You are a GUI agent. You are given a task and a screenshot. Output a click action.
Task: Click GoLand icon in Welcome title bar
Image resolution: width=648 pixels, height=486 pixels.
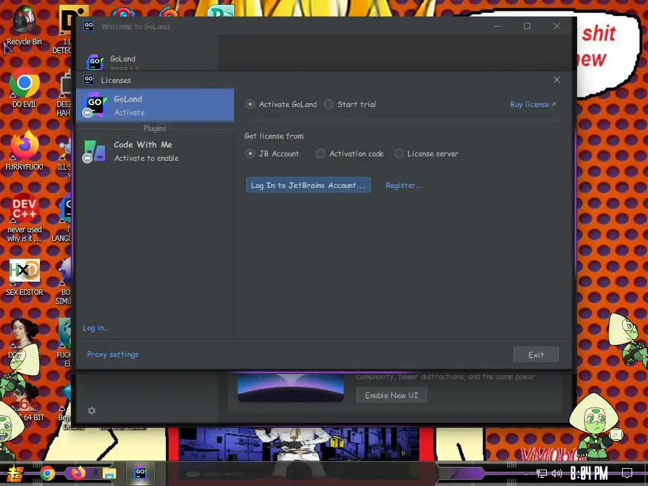(x=89, y=26)
